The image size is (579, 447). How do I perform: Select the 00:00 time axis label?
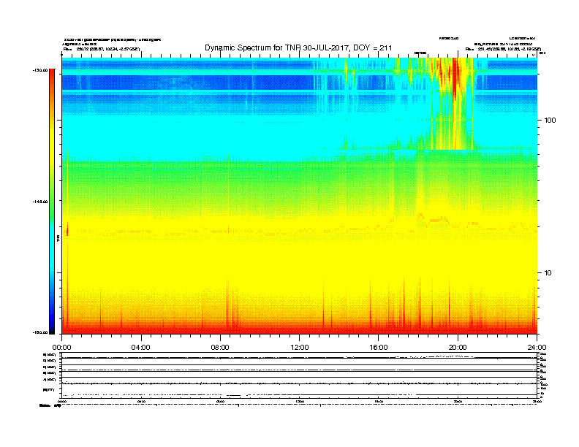point(61,348)
